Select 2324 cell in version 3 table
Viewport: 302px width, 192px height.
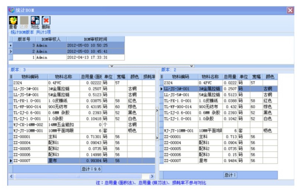tap(30, 83)
